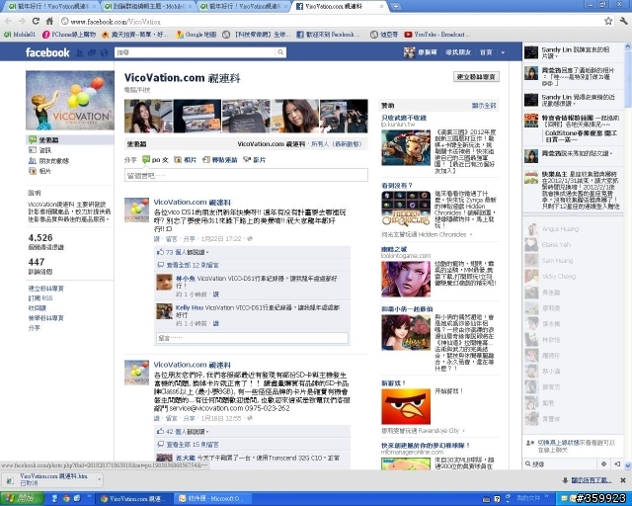
Task: Open the Hidden Chronicles ad image
Action: [406, 209]
